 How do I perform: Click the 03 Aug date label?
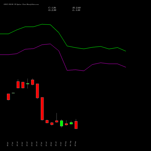[66, 144]
